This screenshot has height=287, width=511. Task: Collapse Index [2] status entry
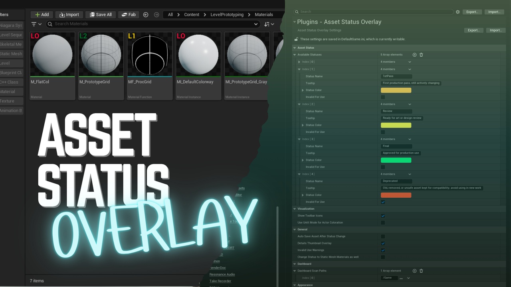coord(299,104)
